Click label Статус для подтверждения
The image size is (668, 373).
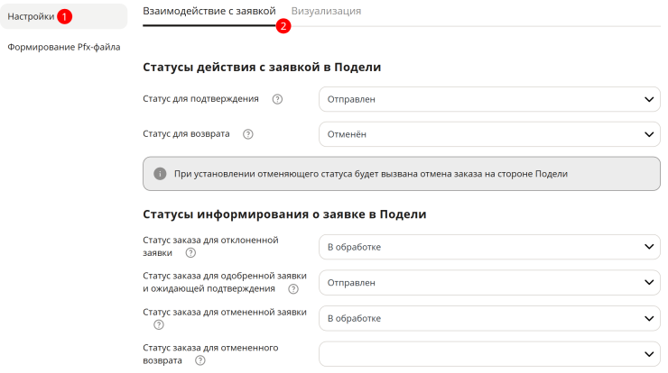click(x=200, y=99)
